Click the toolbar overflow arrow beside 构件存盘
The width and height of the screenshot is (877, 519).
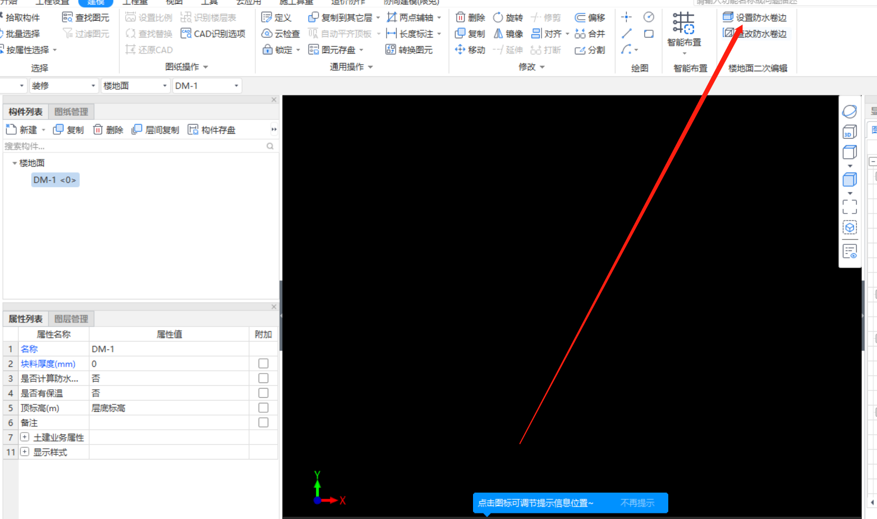pos(274,129)
